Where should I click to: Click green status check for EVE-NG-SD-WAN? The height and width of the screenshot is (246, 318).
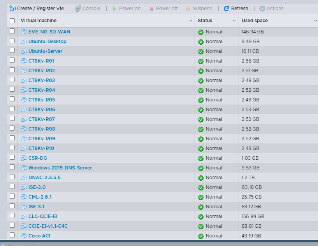(x=201, y=32)
